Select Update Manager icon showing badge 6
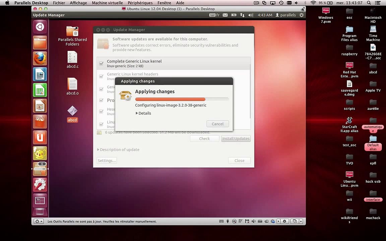 pos(40,169)
